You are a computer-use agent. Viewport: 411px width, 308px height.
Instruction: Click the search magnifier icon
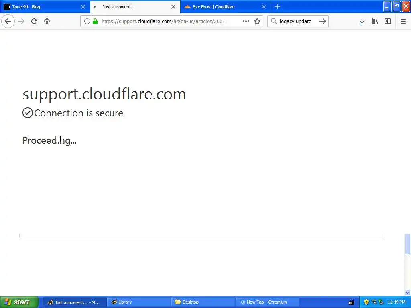274,21
